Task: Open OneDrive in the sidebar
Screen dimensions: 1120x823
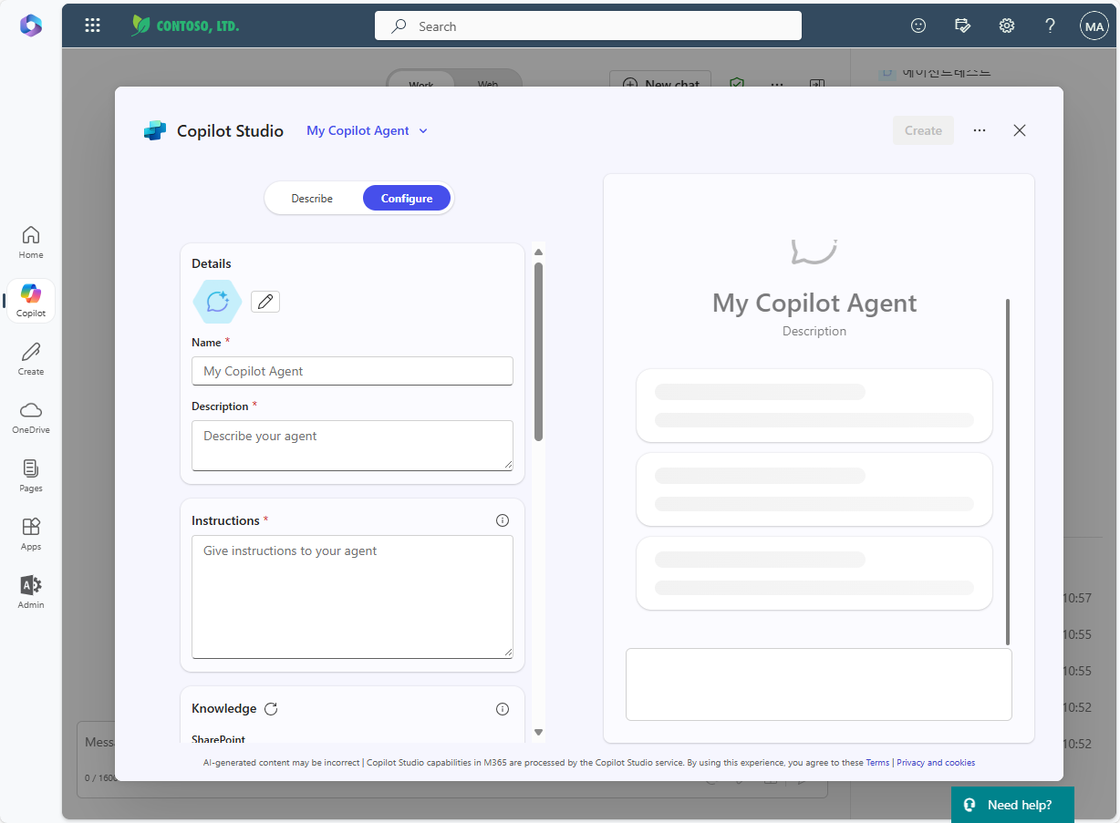Action: click(x=31, y=417)
